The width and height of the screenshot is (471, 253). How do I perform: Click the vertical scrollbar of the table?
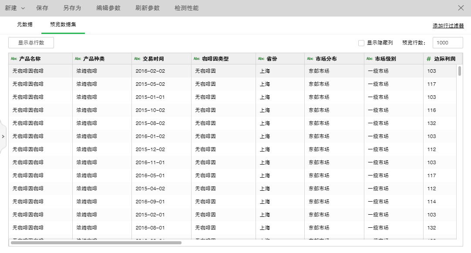point(460,71)
